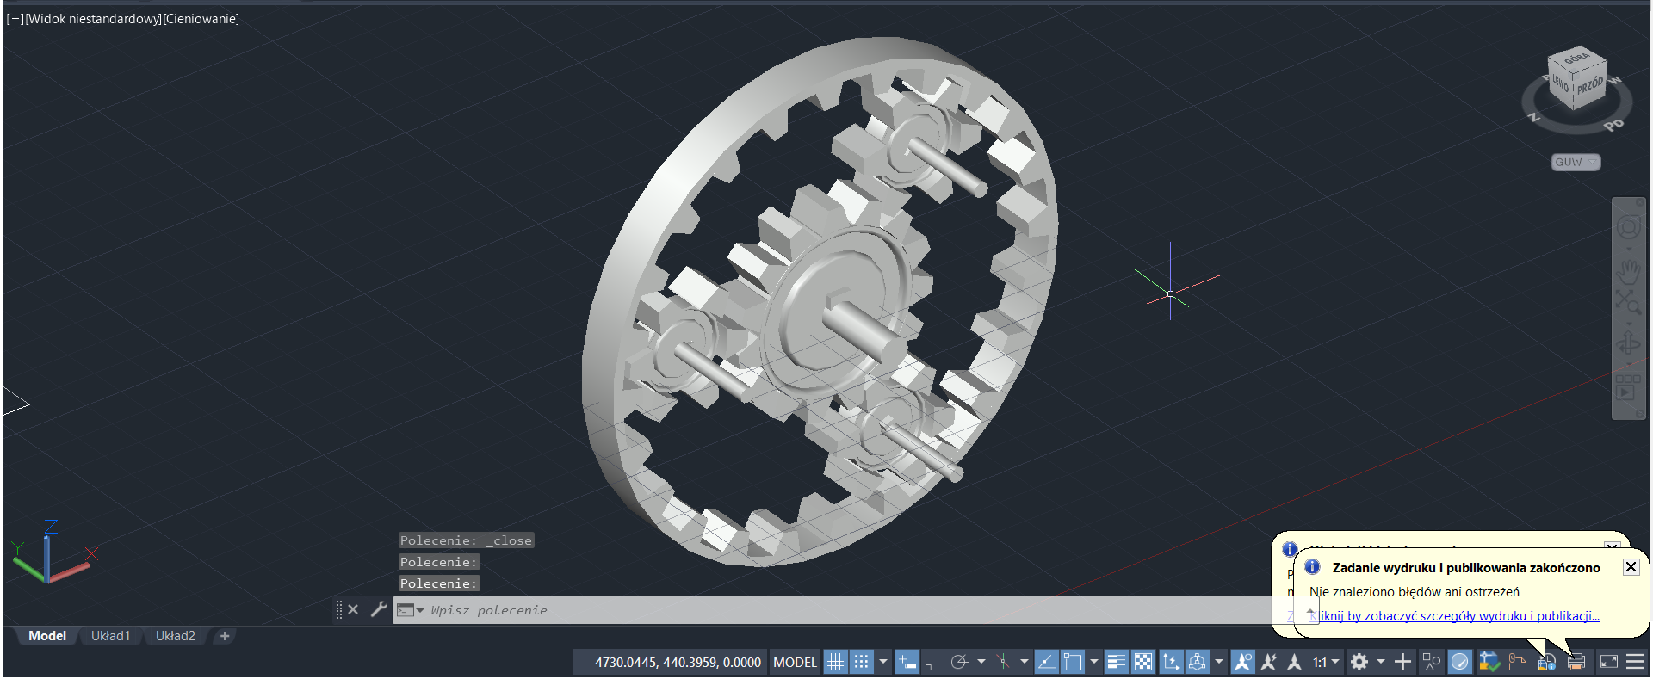This screenshot has width=1653, height=679.
Task: Select the Pan hand tool
Action: pyautogui.click(x=1628, y=271)
